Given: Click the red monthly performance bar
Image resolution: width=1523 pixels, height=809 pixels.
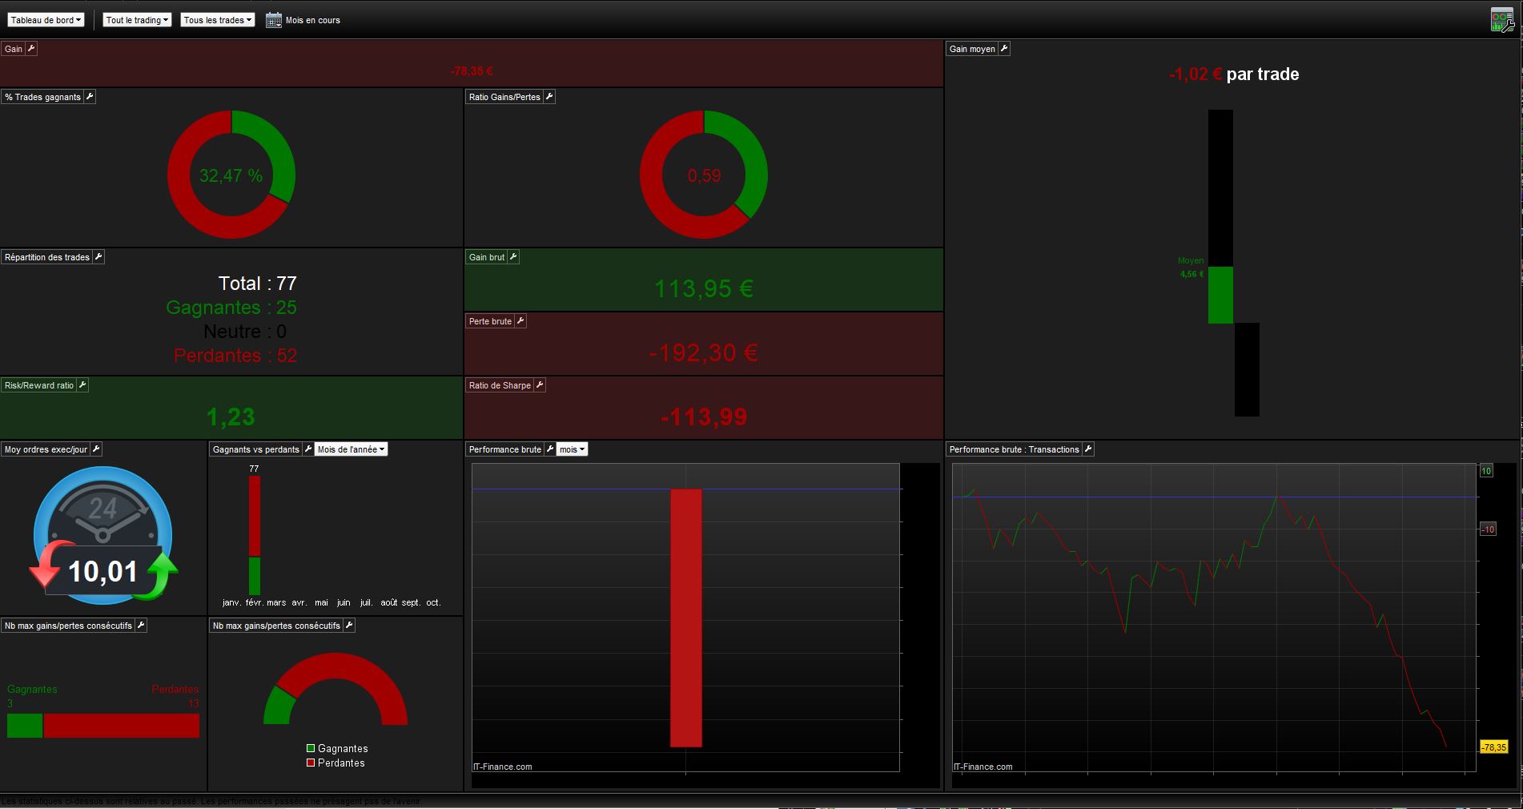Looking at the screenshot, I should [x=686, y=618].
